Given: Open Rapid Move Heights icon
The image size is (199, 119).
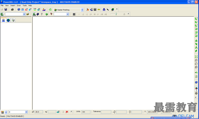Looking at the screenshot, I should click(26, 10).
